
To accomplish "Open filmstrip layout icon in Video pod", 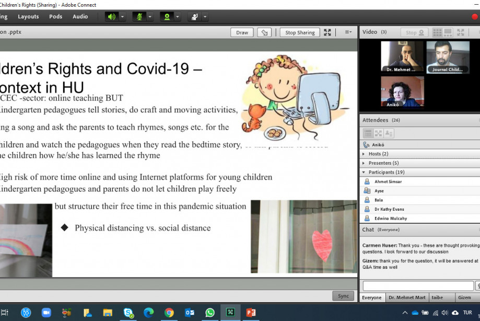I will click(448, 32).
